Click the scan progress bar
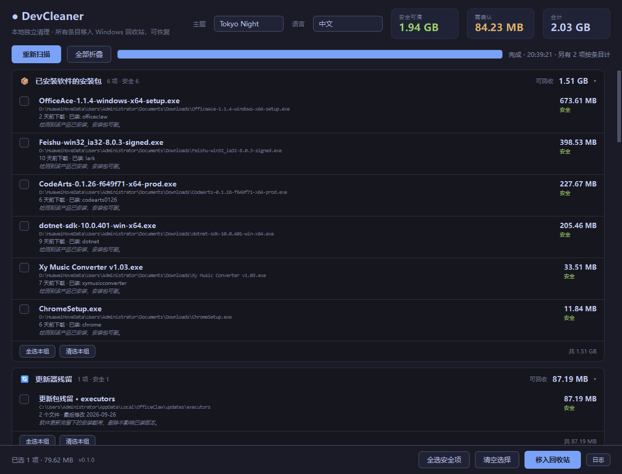Screen dimensions: 622x474 310,54
